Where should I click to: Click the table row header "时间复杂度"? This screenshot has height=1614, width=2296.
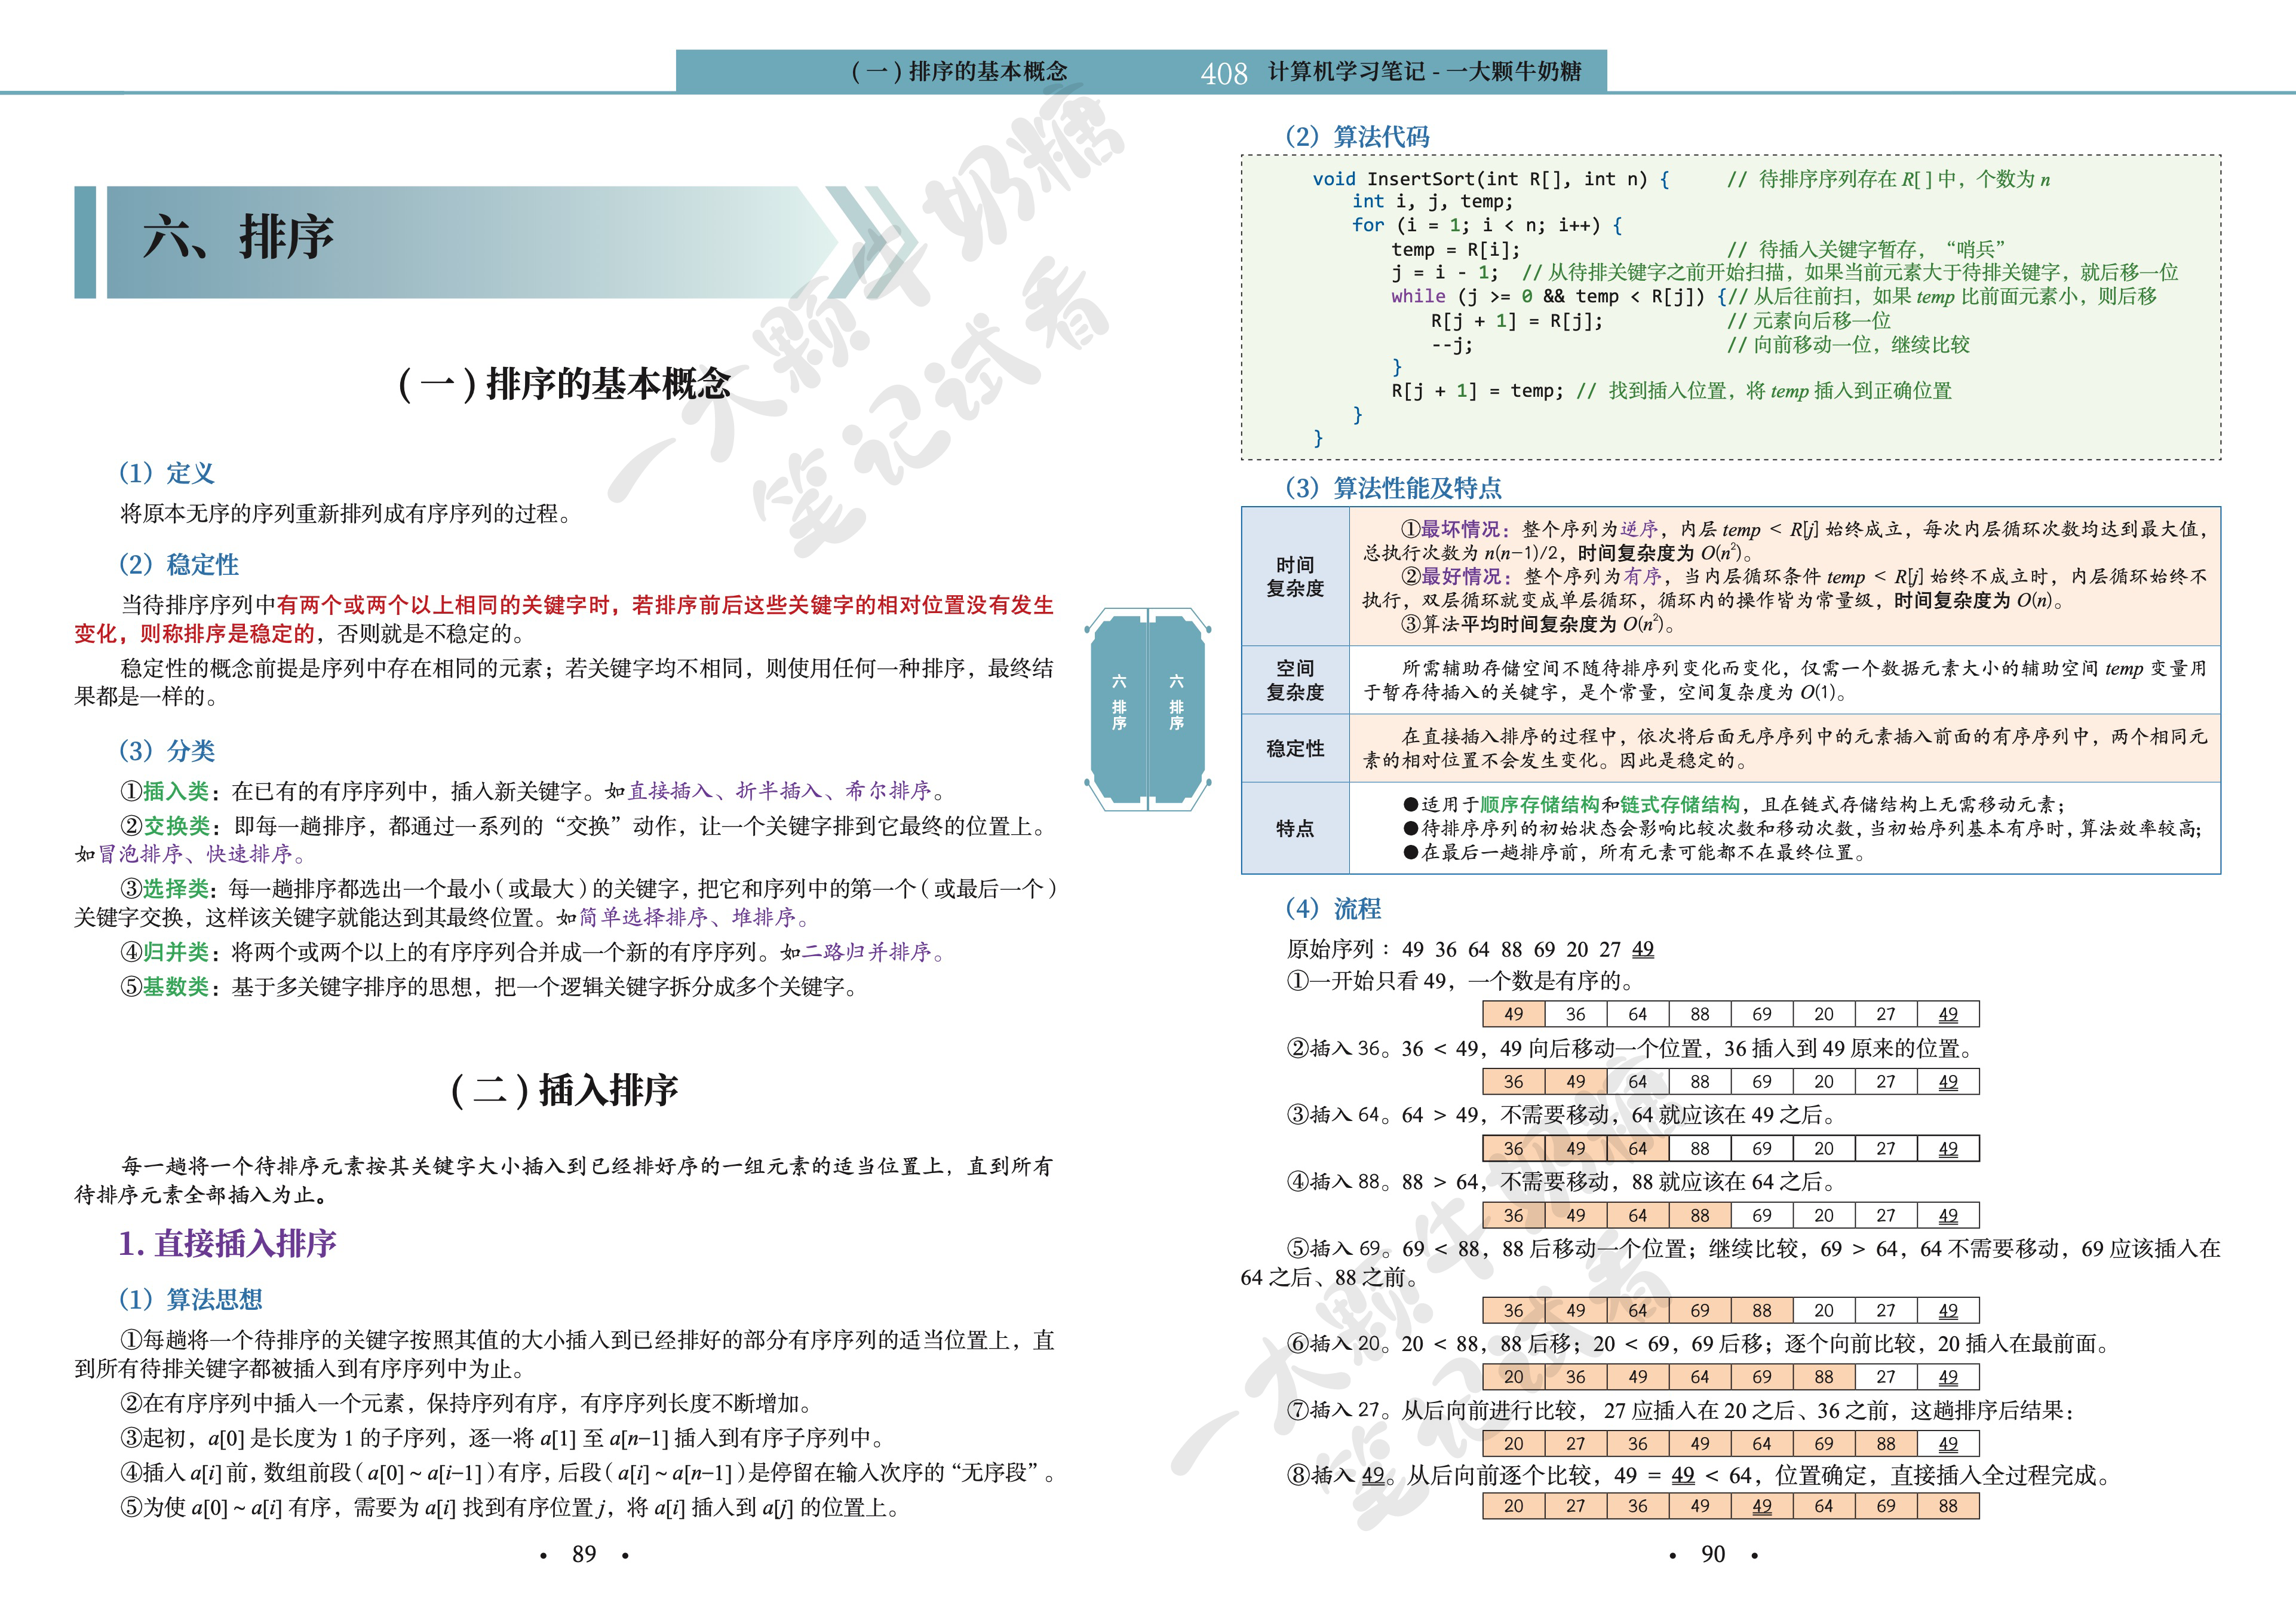coord(1295,577)
